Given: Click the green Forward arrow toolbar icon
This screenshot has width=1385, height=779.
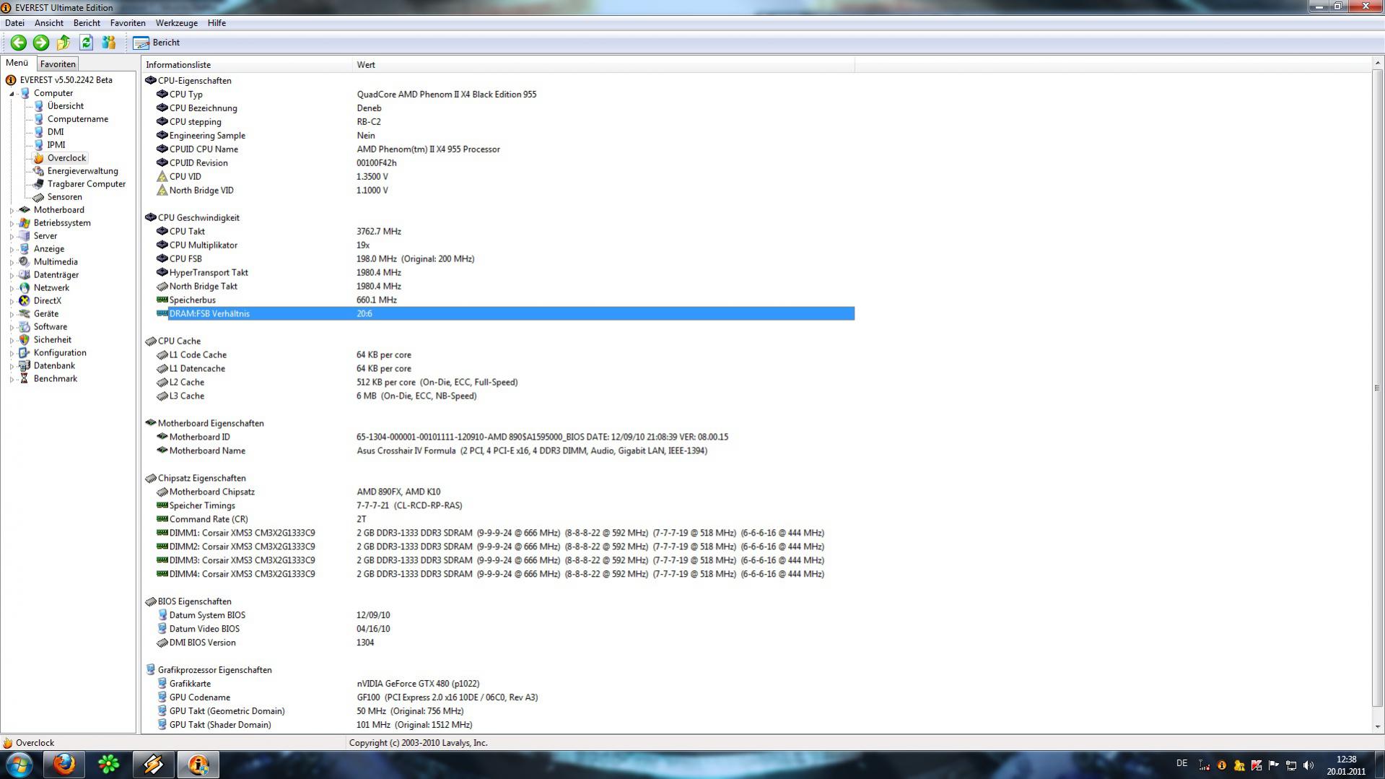Looking at the screenshot, I should click(41, 43).
